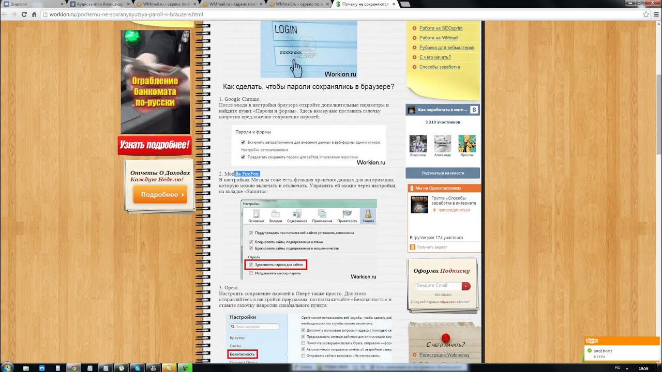This screenshot has height=372, width=662.
Task: Select the Почему не сохраняются tab
Action: tap(366, 4)
